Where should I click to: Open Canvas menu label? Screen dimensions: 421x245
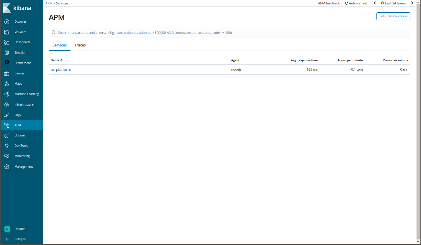[19, 73]
